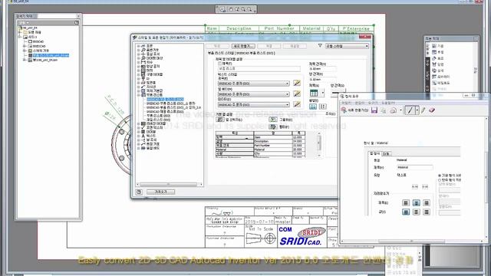The width and height of the screenshot is (491, 276).
Task: Click the 재설정 (Reset) button in style editor
Action: 295,46
